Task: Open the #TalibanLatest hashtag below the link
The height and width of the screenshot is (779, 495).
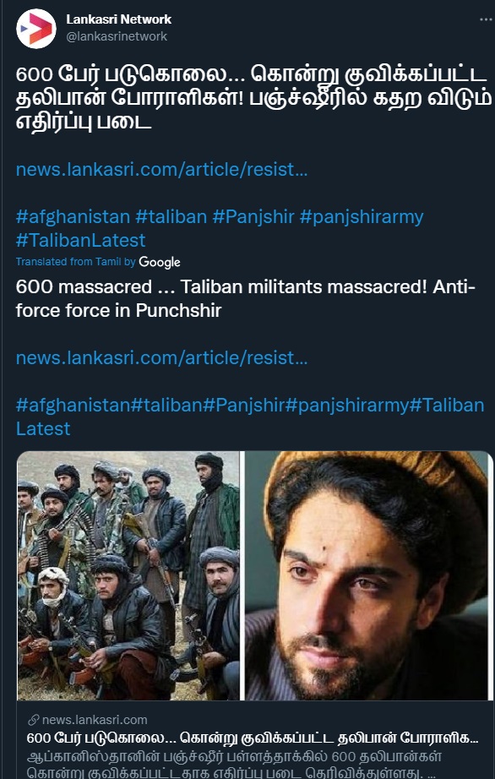Action: tap(81, 241)
